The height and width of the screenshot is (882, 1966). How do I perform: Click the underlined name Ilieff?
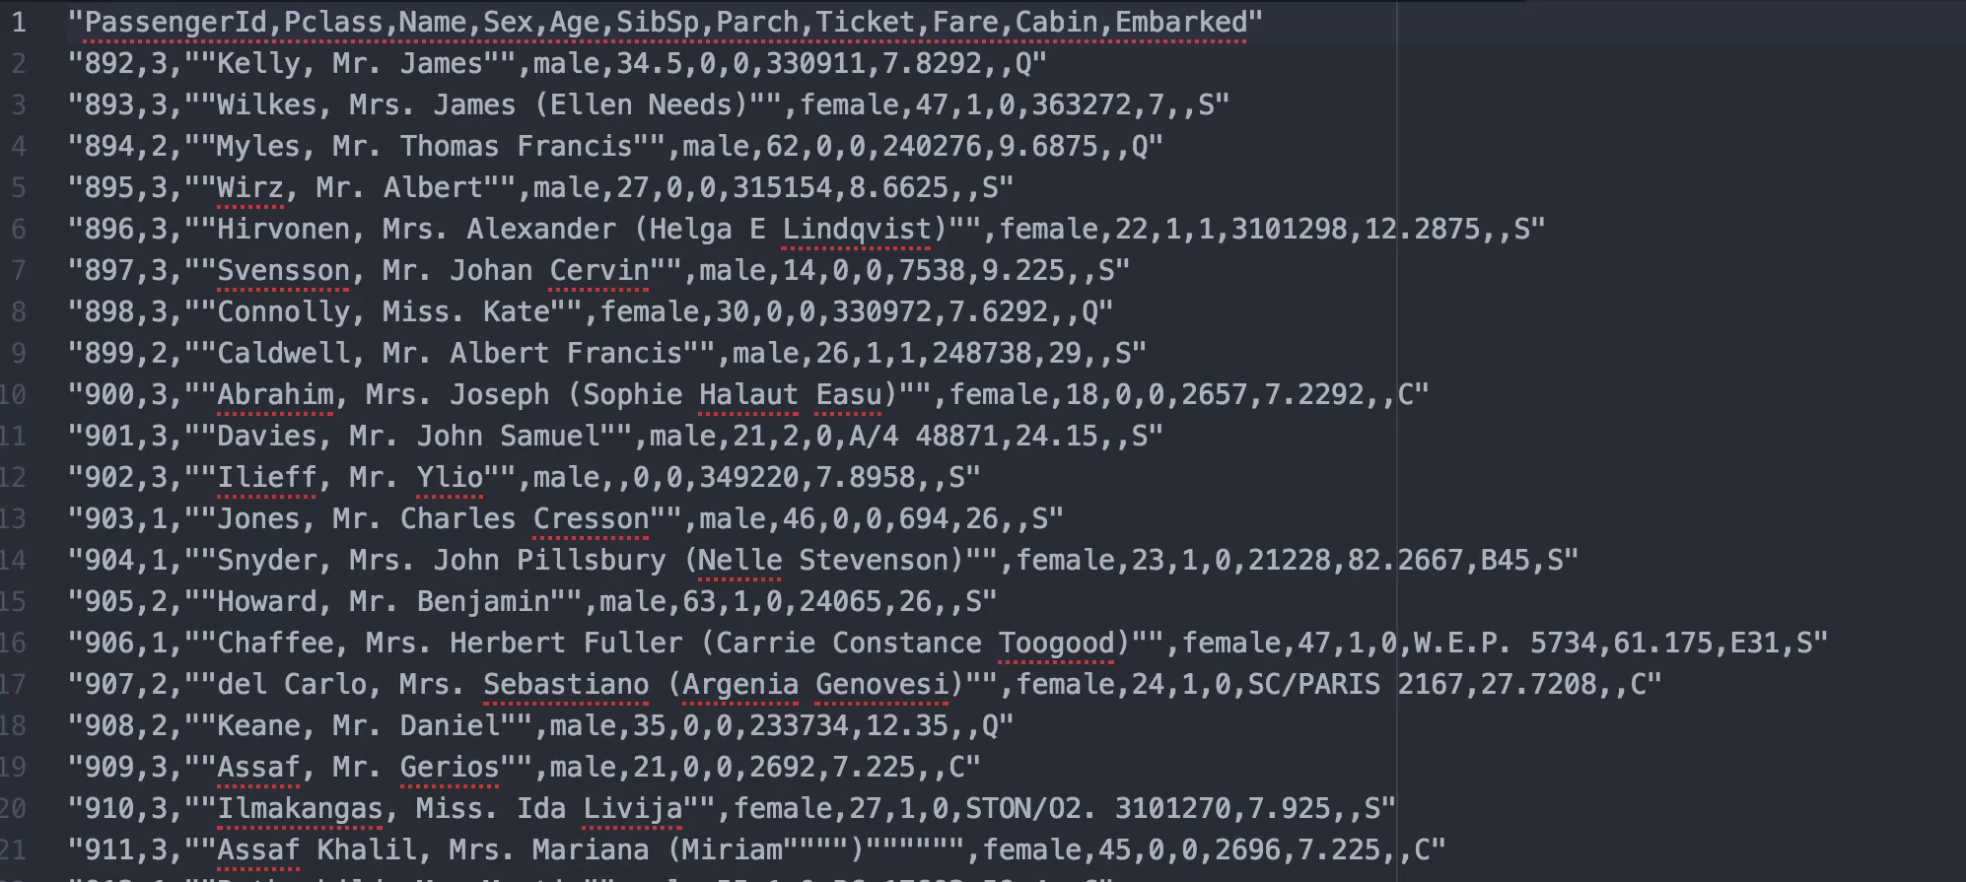coord(266,477)
